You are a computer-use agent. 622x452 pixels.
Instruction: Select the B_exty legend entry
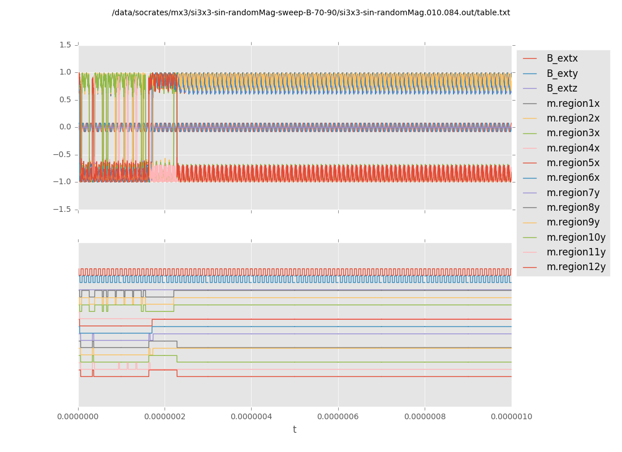coord(562,73)
